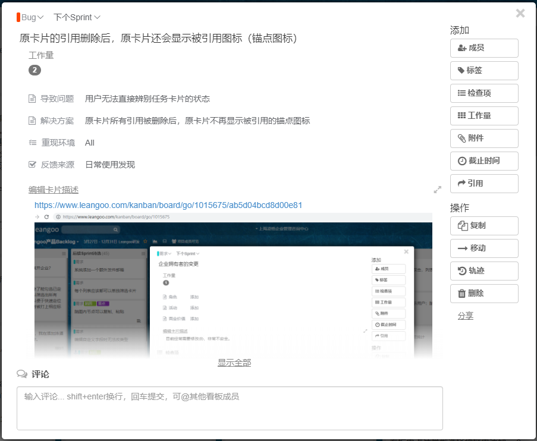Copy the card using 复制
This screenshot has height=441, width=537.
(x=484, y=226)
